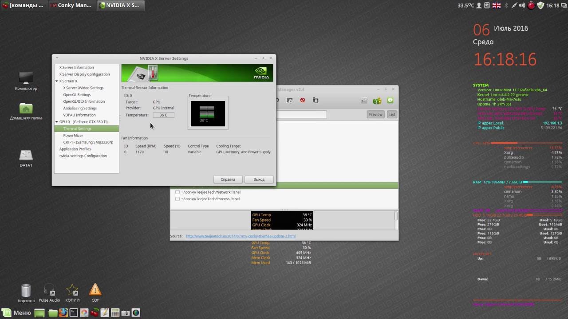The width and height of the screenshot is (568, 319).
Task: Select X Server Information in the sidebar
Action: click(x=76, y=67)
